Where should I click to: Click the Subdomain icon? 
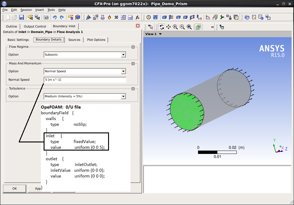point(178,18)
